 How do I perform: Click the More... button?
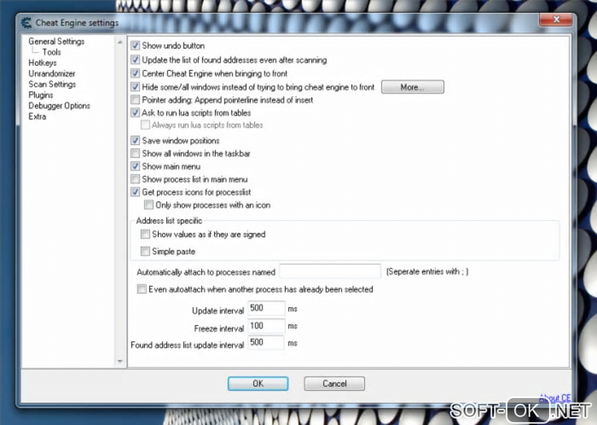point(413,87)
